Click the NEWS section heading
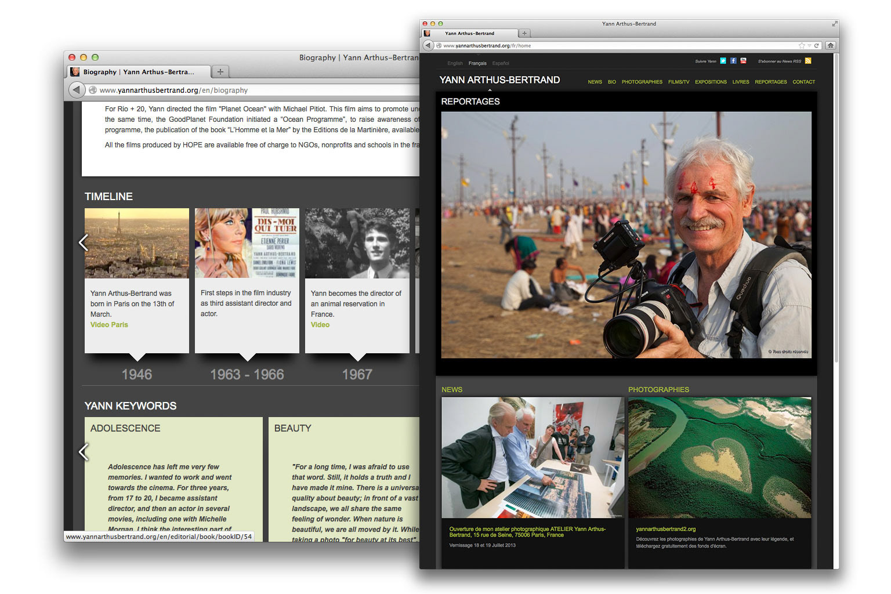891x594 pixels. (x=452, y=390)
